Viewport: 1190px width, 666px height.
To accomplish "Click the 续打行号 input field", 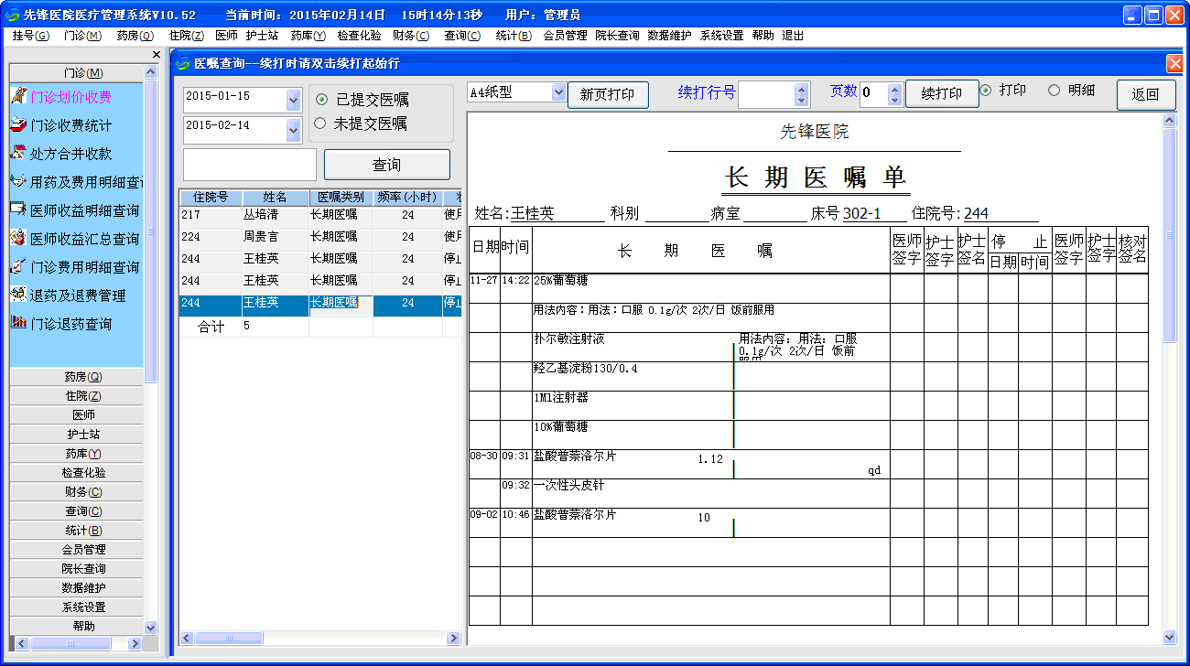I will (766, 94).
